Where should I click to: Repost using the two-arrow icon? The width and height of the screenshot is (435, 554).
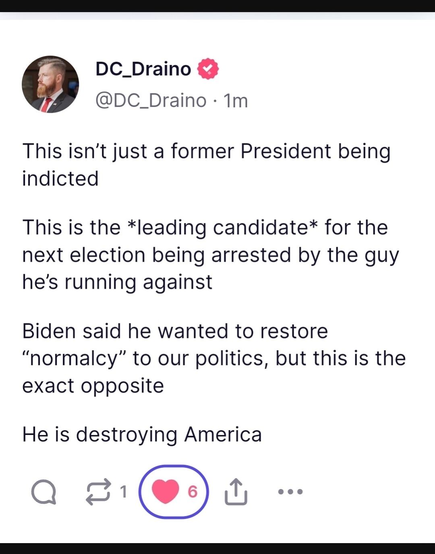(99, 492)
